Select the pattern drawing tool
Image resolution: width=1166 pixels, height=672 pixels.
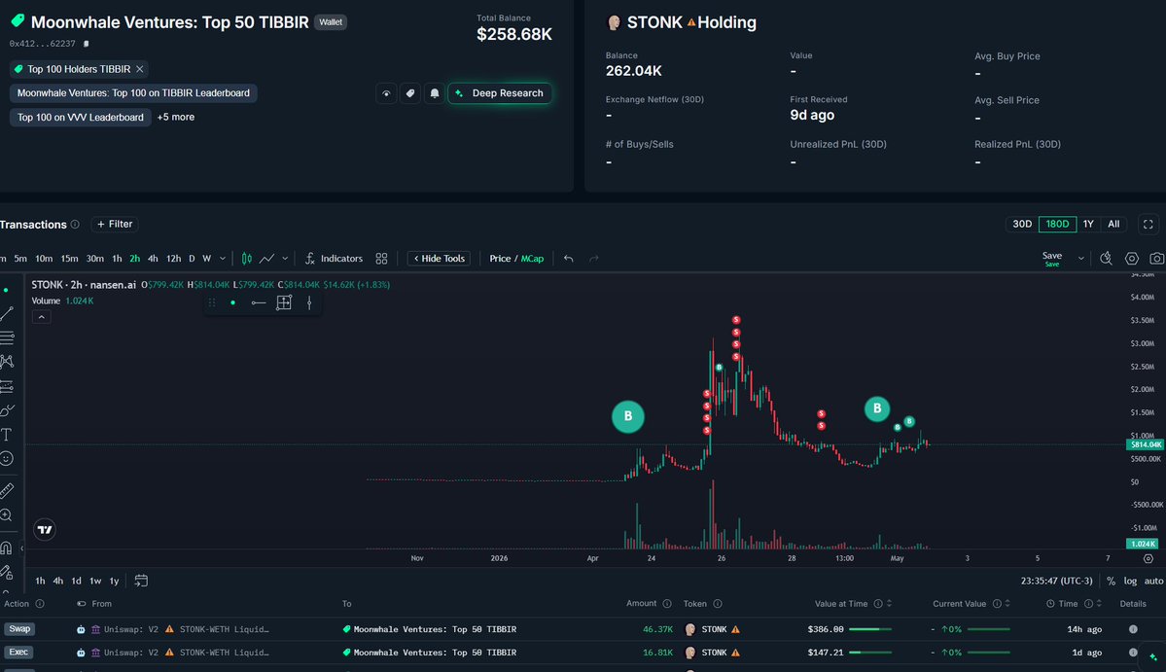coord(7,362)
